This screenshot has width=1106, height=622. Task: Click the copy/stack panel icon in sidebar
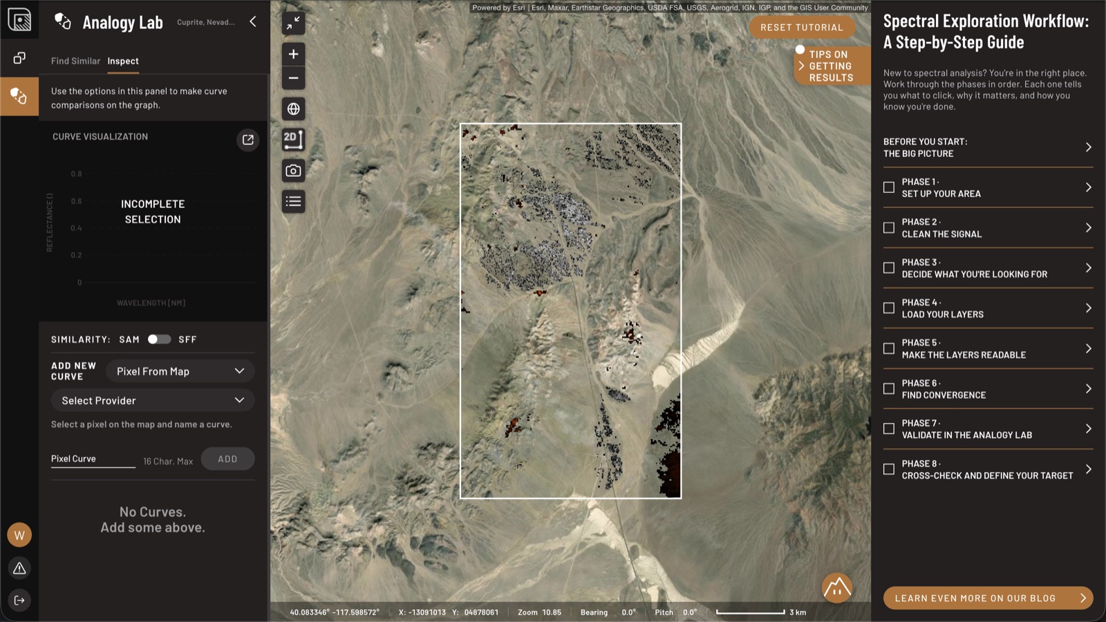click(19, 58)
